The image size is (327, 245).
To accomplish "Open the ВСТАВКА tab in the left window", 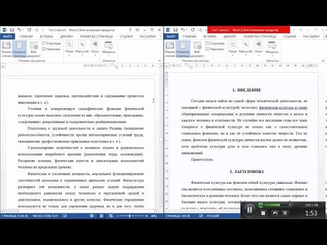I will [46, 36].
